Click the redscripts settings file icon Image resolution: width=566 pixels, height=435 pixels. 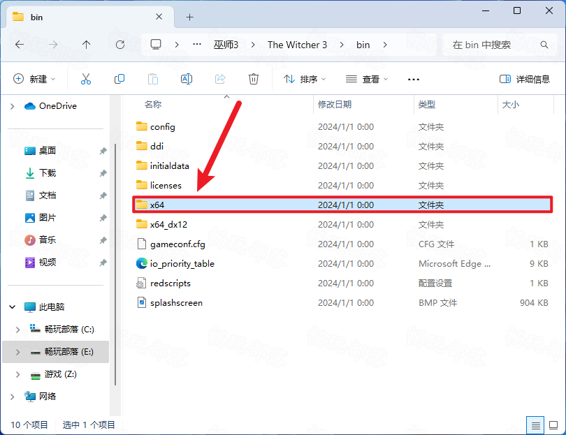(x=141, y=283)
